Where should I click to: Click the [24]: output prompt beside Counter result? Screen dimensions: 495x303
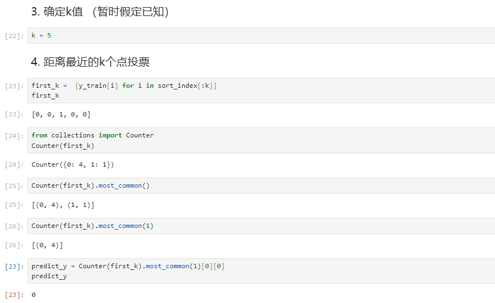[x=14, y=165]
